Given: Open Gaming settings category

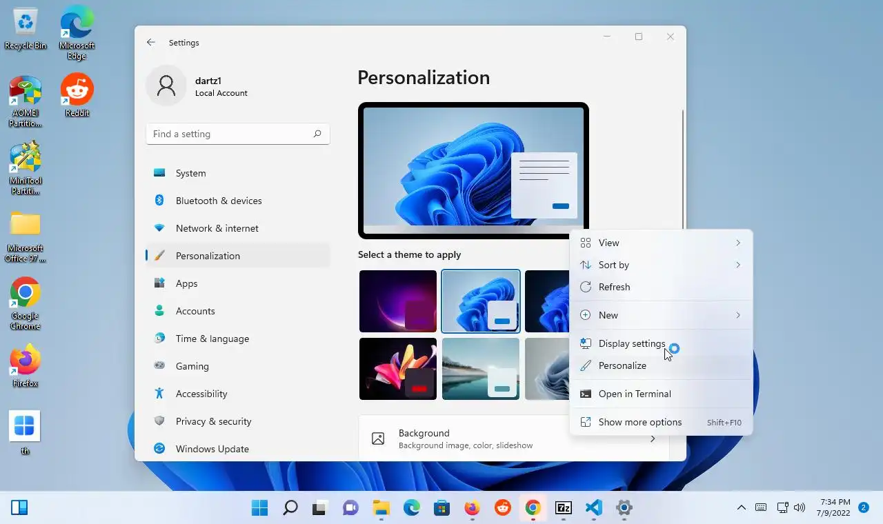Looking at the screenshot, I should point(238,366).
